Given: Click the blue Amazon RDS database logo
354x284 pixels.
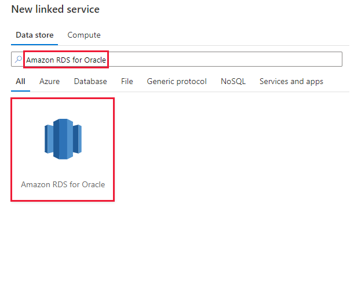Looking at the screenshot, I should click(63, 139).
